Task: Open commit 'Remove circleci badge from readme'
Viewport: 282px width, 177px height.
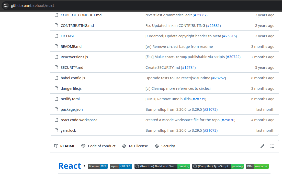Action: coord(179,47)
